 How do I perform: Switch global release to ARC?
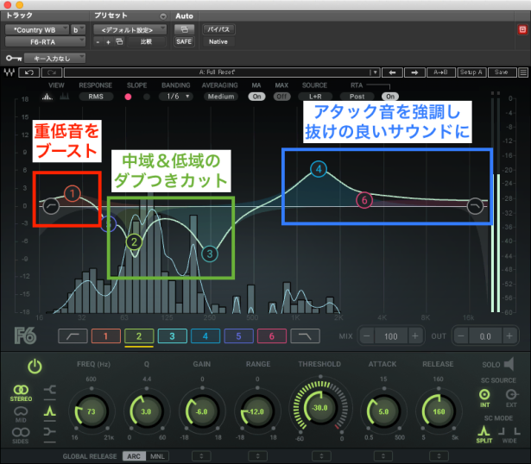coord(134,456)
